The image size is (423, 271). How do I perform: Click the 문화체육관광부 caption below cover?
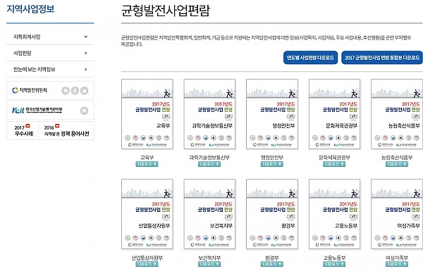[x=334, y=157]
